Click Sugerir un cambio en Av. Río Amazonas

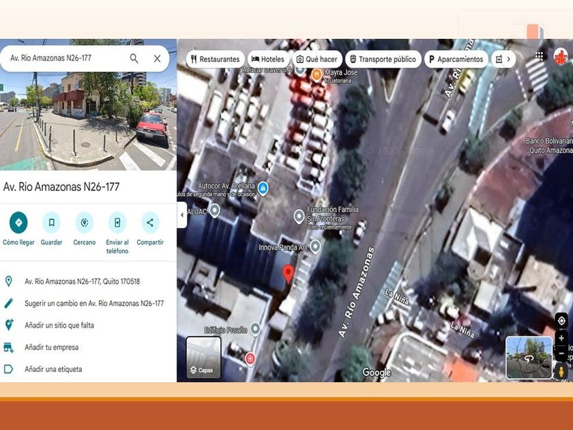coord(94,303)
